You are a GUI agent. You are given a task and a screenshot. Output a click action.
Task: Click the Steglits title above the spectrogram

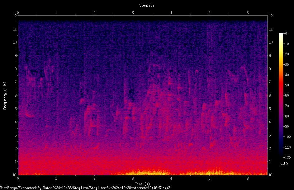pyautogui.click(x=147, y=5)
